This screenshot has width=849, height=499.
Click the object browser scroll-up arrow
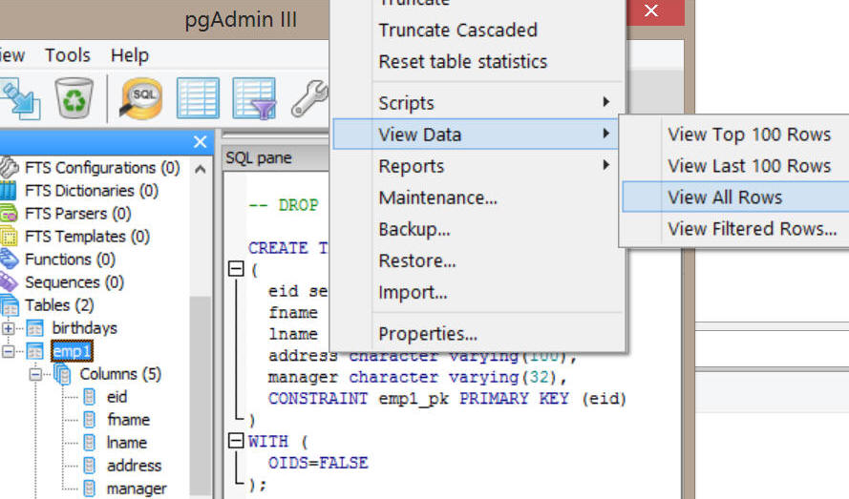201,170
